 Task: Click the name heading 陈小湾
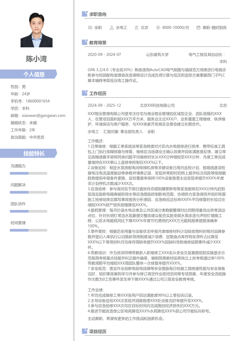click(x=37, y=59)
